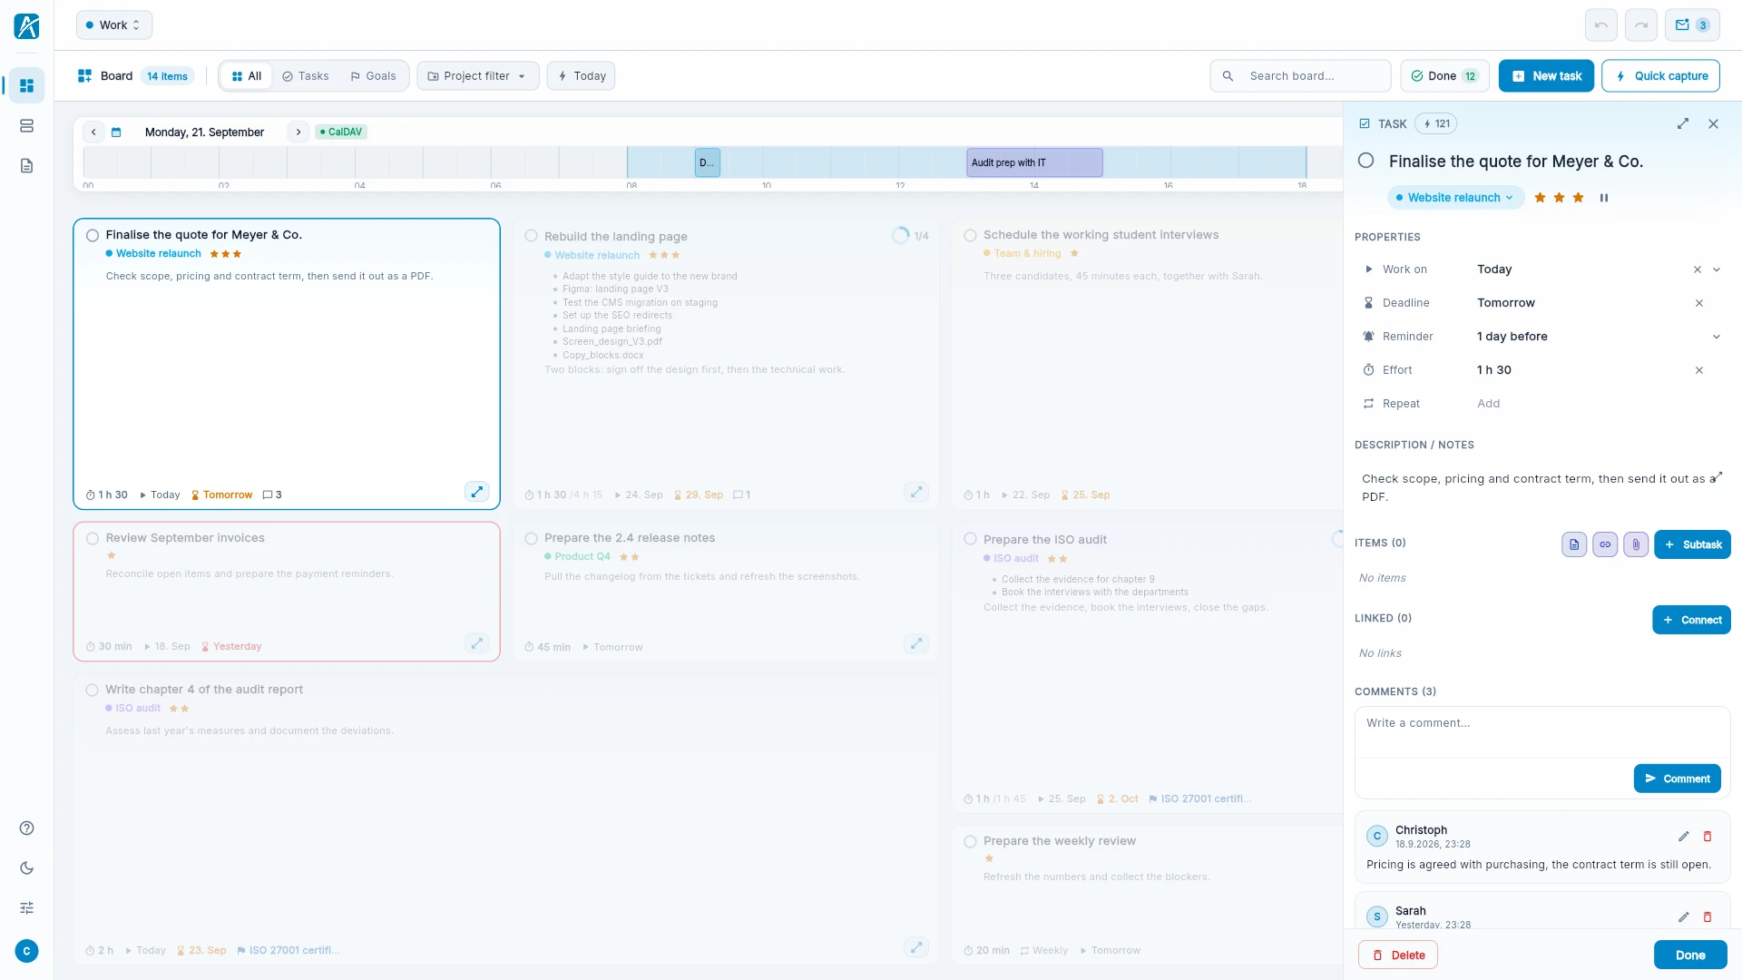The height and width of the screenshot is (980, 1742).
Task: Click the redo arrow button
Action: pyautogui.click(x=1640, y=25)
